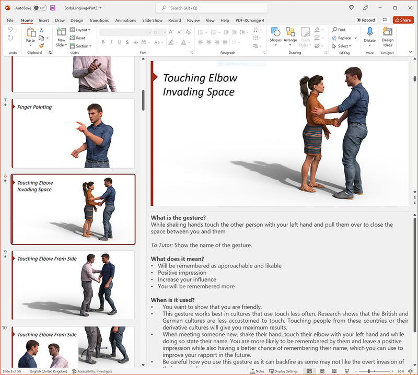Toggle bold formatting

(103, 41)
